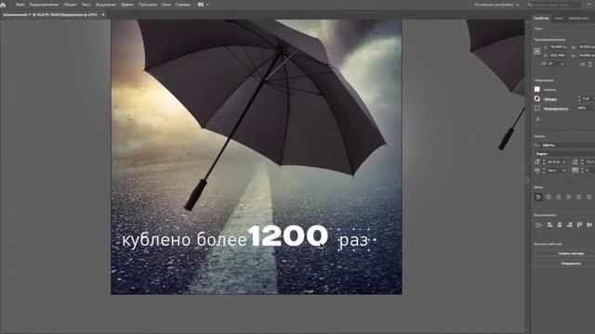Screen dimensions: 595x334
Task: Click the search field in top bar
Action: click(x=554, y=5)
